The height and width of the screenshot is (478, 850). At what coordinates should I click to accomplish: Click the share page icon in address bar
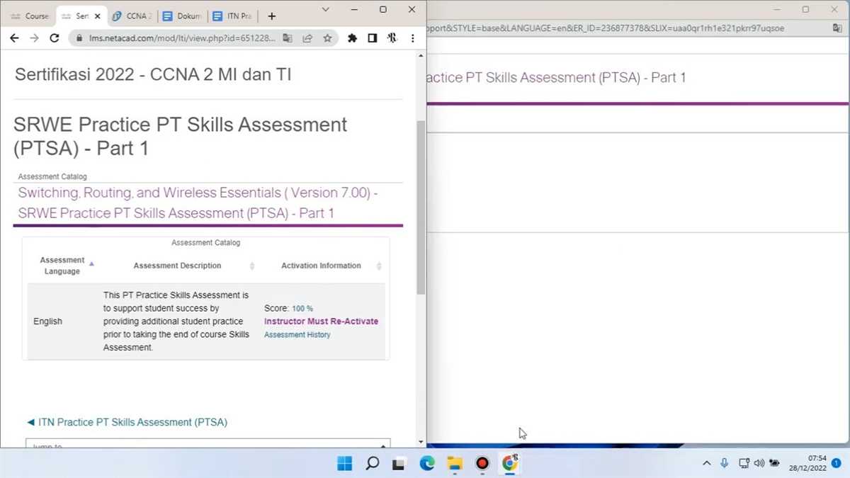point(307,38)
